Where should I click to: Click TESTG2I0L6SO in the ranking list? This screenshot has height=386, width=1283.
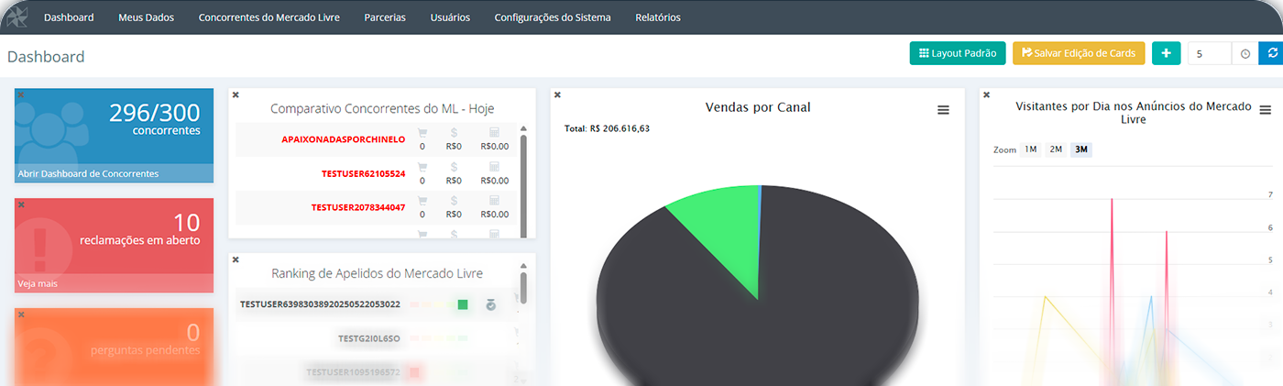click(369, 338)
